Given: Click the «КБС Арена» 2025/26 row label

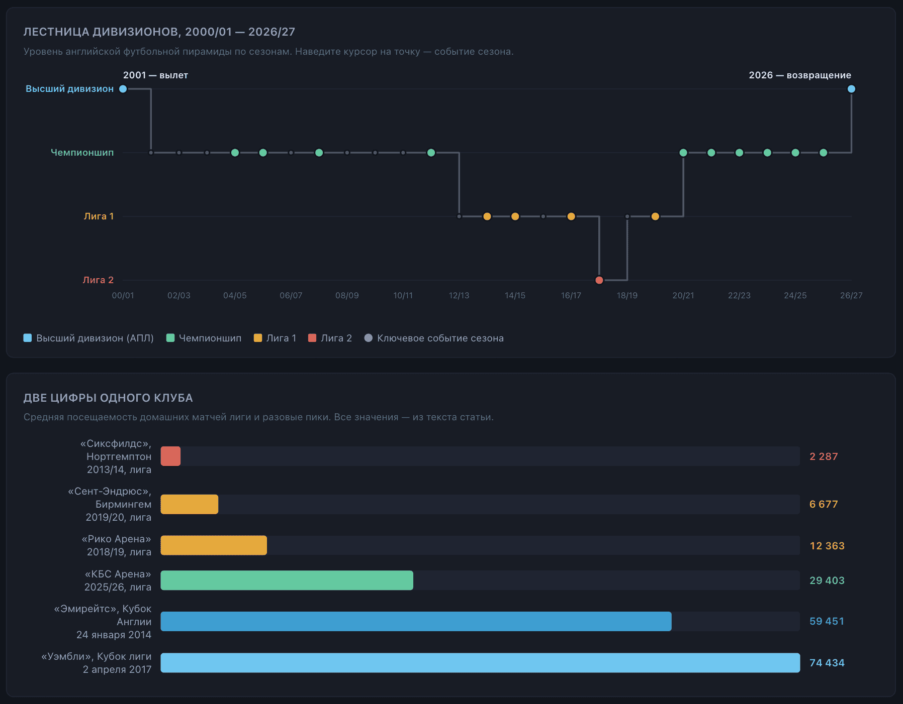Looking at the screenshot, I should 118,580.
